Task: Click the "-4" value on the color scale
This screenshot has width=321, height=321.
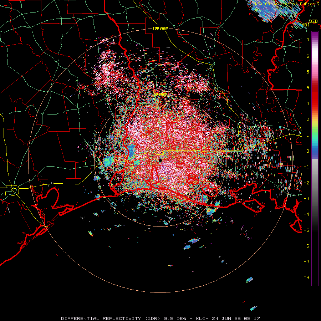Action: coord(306,214)
